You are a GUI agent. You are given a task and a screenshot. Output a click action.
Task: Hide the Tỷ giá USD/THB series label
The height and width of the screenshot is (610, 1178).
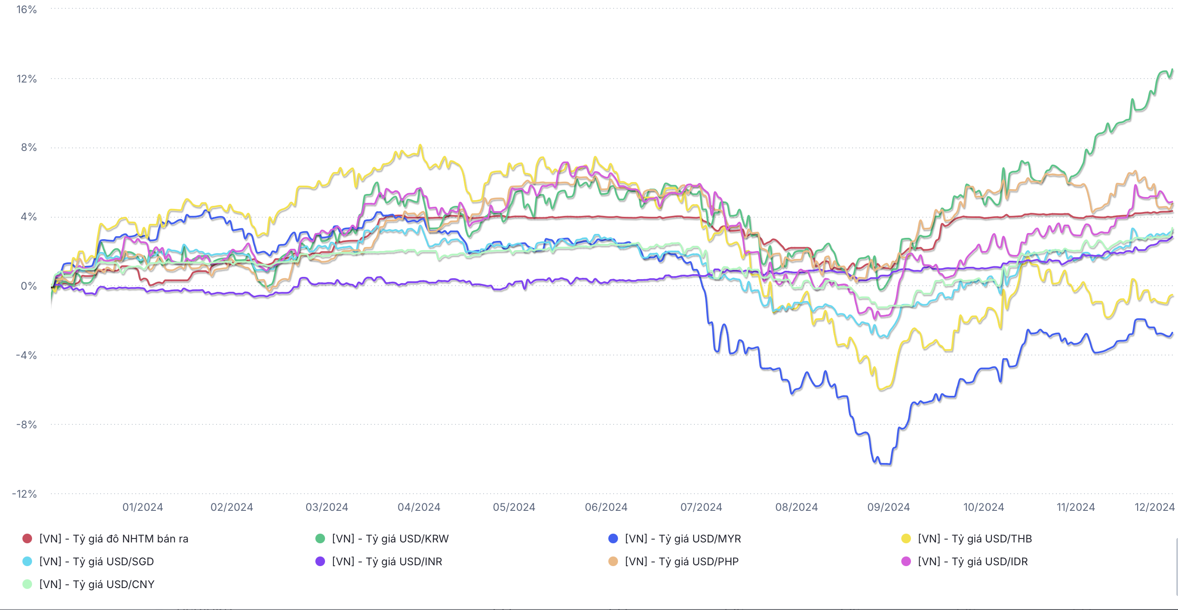(975, 539)
